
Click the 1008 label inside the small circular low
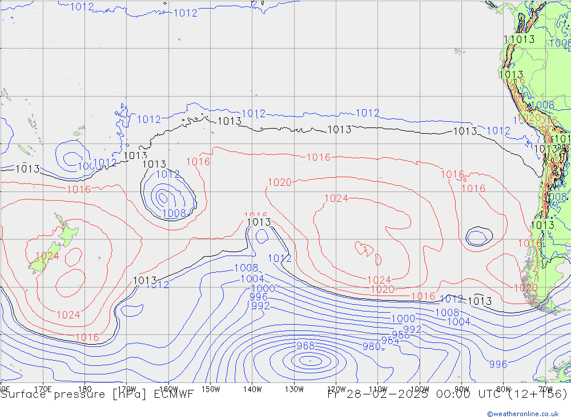[174, 213]
